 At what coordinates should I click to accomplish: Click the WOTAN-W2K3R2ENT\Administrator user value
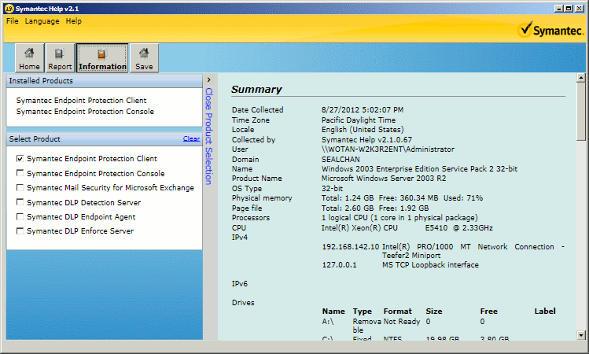coord(388,149)
